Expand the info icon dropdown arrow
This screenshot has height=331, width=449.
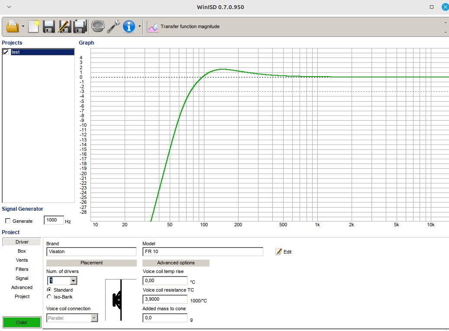coord(139,26)
